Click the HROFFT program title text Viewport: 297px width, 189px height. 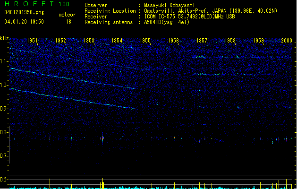[x=29, y=4]
